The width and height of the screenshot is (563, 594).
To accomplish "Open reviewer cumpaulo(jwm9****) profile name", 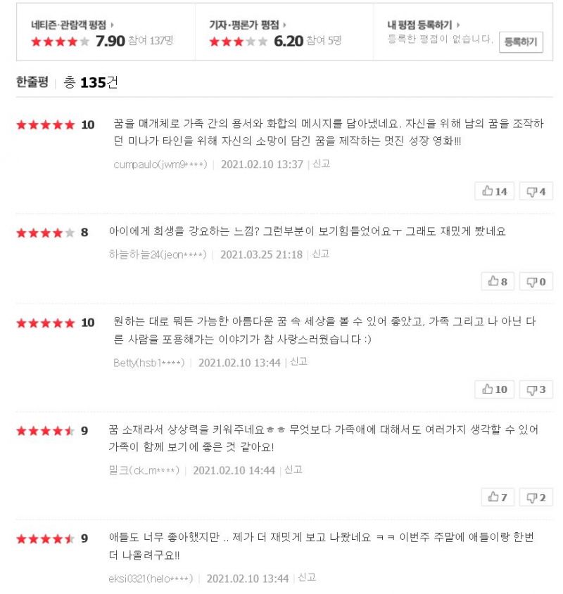I will [160, 164].
